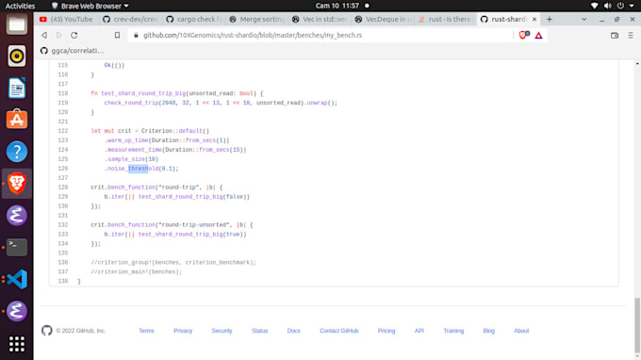Open system power menu arrow
This screenshot has height=360, width=641.
632,6
